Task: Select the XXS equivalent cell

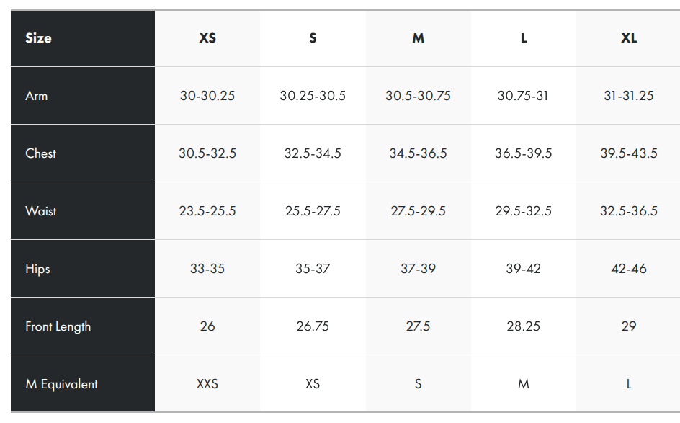Action: pyautogui.click(x=207, y=384)
